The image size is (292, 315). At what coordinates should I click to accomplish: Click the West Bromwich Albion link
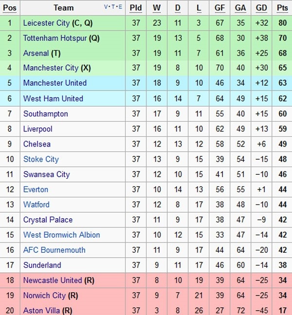(x=61, y=235)
